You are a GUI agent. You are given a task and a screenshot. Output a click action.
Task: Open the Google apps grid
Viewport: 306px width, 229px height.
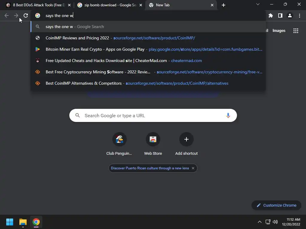coord(296,31)
